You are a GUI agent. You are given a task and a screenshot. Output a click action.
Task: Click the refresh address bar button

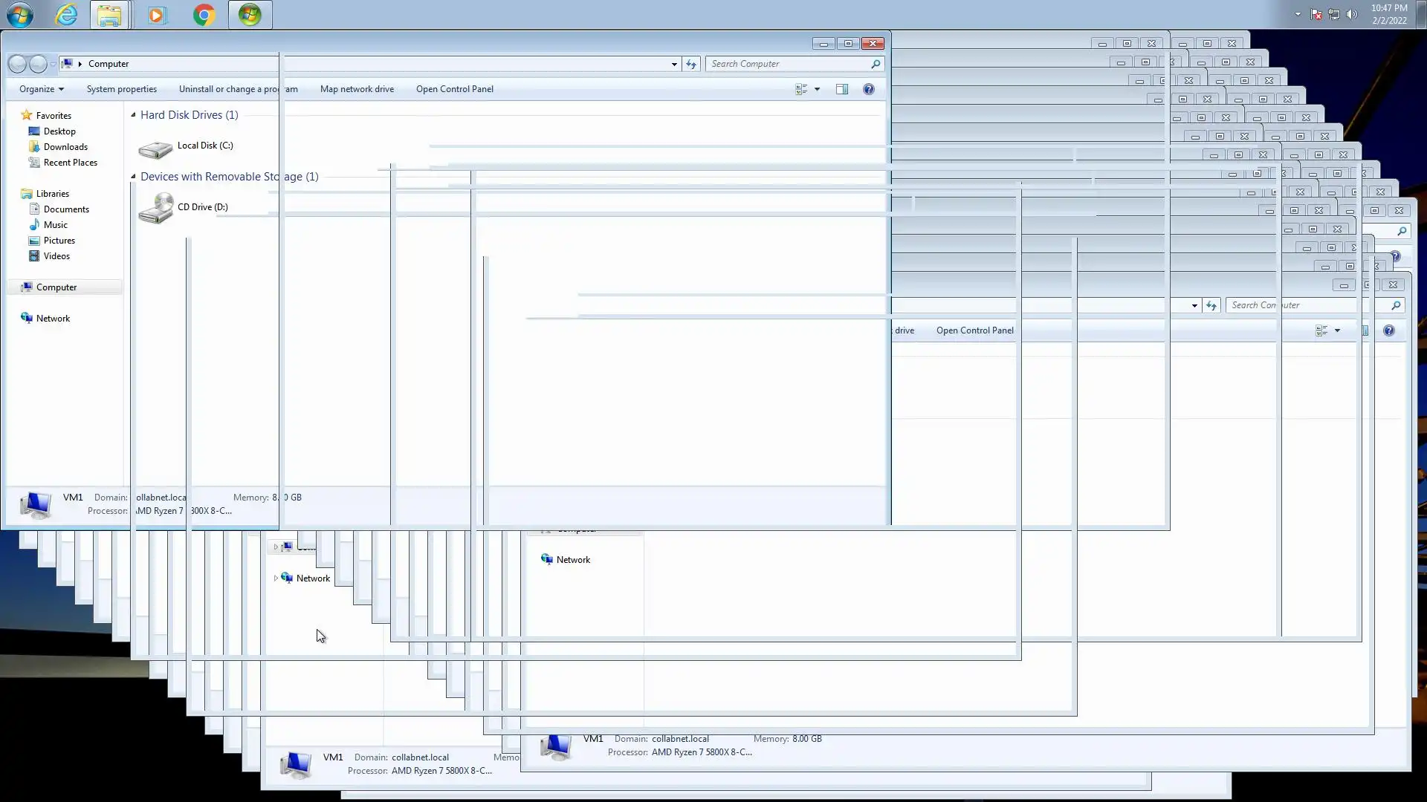pyautogui.click(x=691, y=64)
